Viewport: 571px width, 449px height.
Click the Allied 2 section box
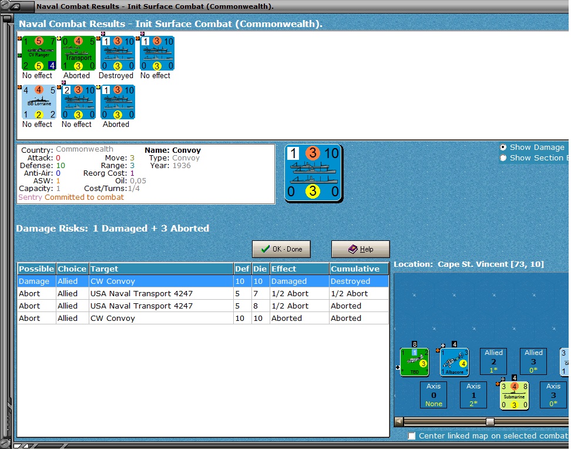pyautogui.click(x=493, y=361)
